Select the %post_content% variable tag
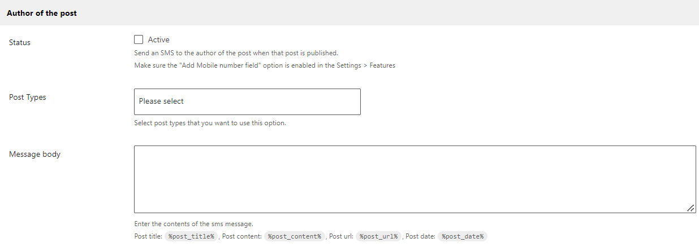 294,237
